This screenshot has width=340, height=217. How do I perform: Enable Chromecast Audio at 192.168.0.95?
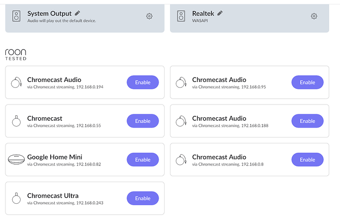(x=307, y=82)
